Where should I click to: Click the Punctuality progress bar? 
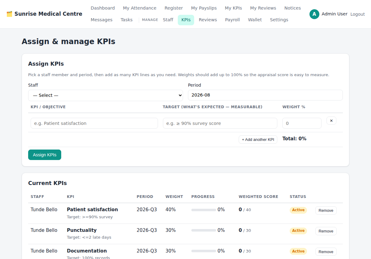tap(204, 230)
